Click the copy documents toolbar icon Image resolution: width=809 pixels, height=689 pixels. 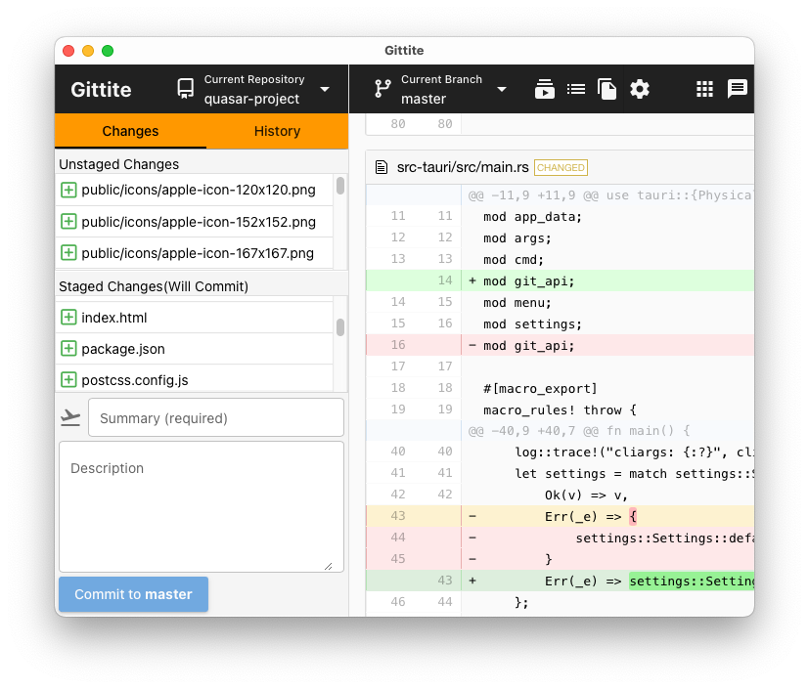(x=607, y=89)
